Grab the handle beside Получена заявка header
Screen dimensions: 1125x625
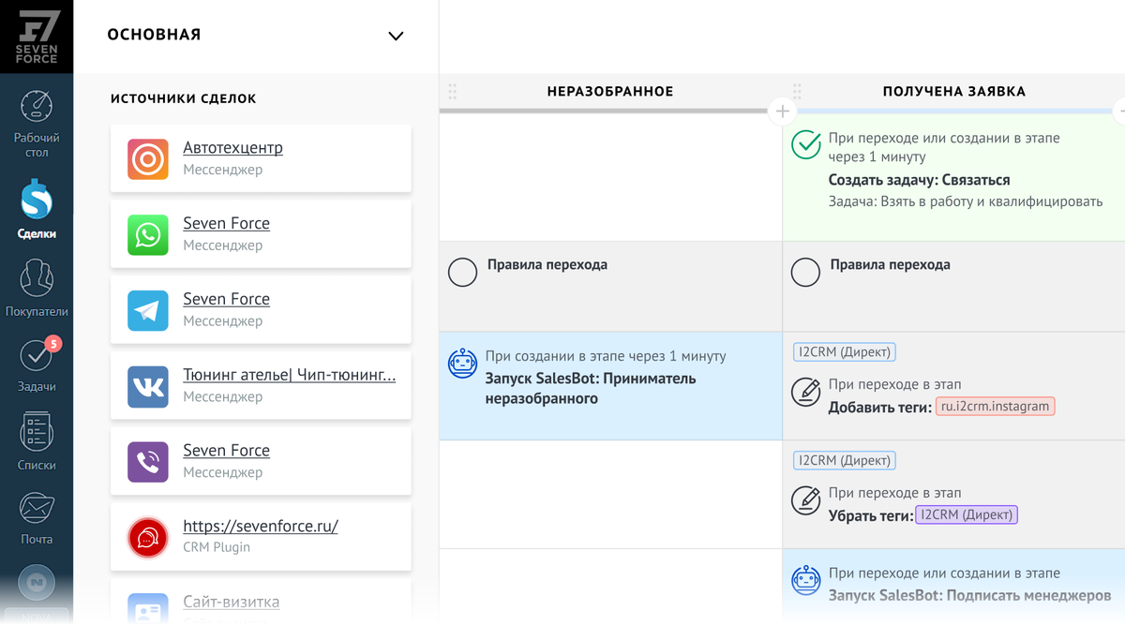pos(797,92)
